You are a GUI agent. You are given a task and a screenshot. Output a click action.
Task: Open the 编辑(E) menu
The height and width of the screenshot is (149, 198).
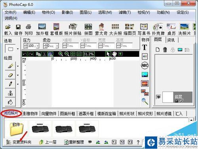click(29, 12)
